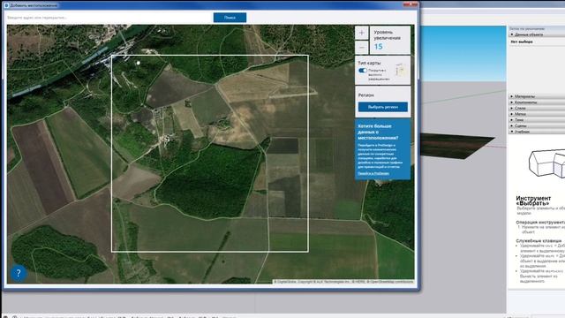Zoom out the map with minus button
Viewport: 565px width, 318px height.
tap(362, 47)
